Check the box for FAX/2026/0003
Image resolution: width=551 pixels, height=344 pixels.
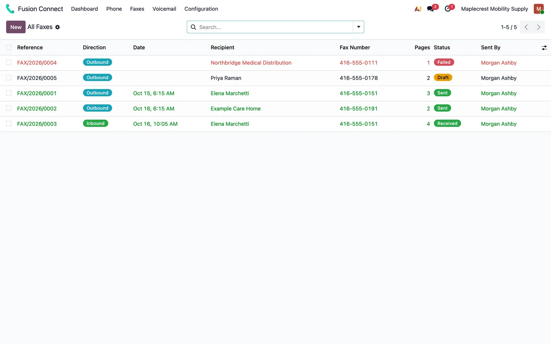pyautogui.click(x=9, y=123)
